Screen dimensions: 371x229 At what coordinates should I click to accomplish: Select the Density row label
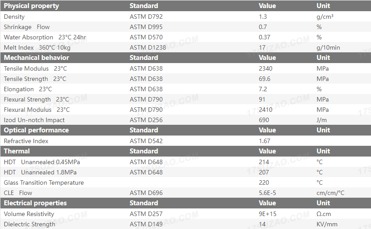tap(14, 17)
